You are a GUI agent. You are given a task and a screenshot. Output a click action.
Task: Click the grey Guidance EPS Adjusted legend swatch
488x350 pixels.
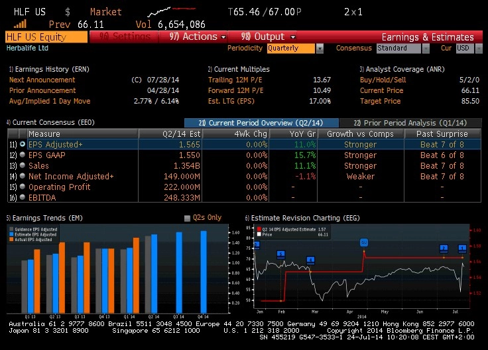(11, 229)
